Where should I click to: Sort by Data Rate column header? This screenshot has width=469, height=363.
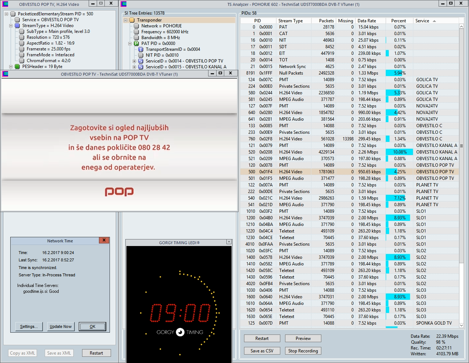[x=371, y=21]
